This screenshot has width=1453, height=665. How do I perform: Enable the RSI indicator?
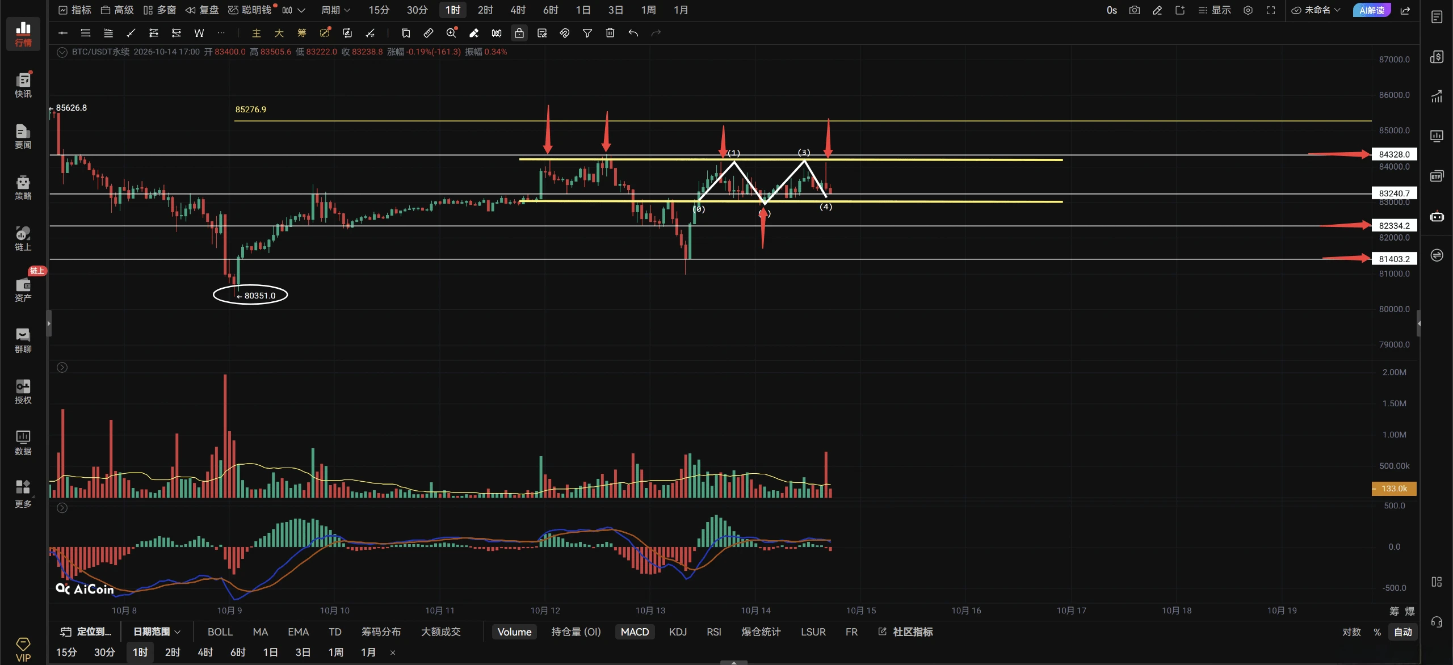[x=713, y=632]
